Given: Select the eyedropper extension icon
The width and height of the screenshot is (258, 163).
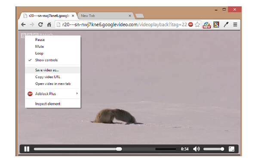Looking at the screenshot, I should [226, 24].
